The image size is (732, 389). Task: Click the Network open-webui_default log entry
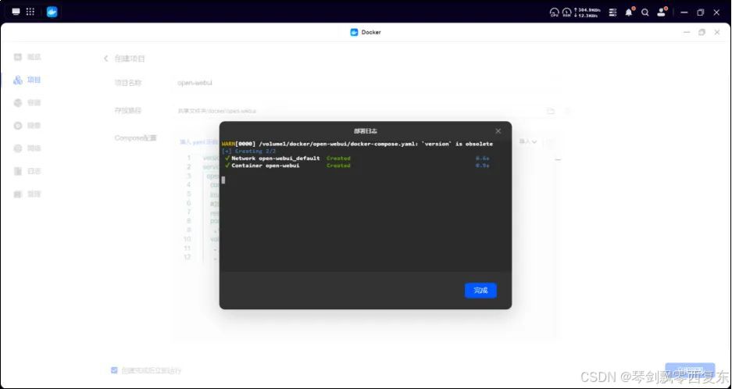pyautogui.click(x=272, y=159)
